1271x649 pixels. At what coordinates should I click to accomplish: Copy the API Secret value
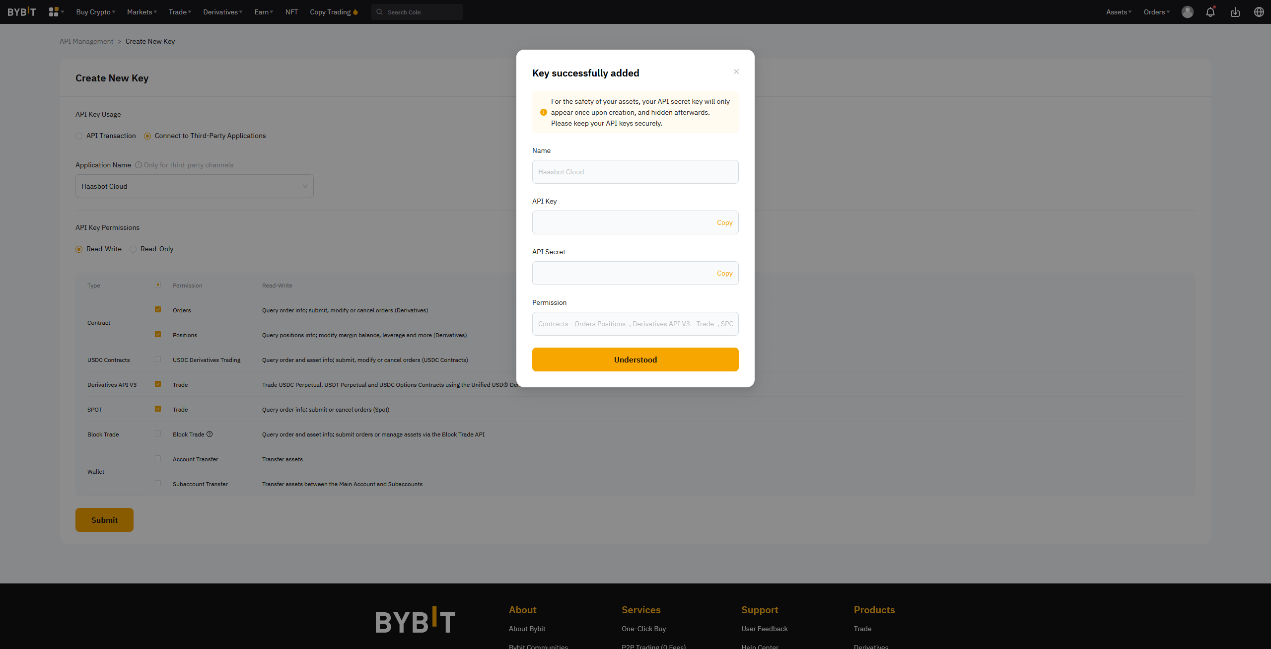pos(724,273)
